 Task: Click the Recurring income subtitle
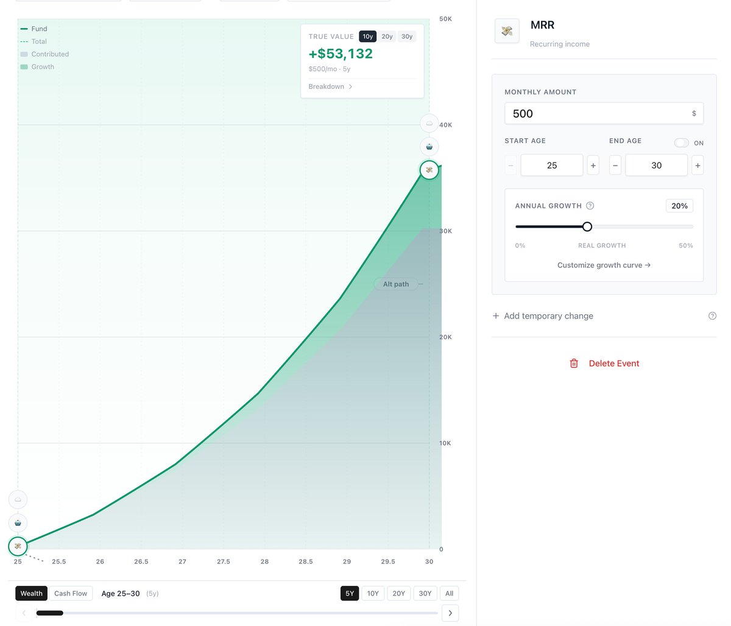coord(560,44)
